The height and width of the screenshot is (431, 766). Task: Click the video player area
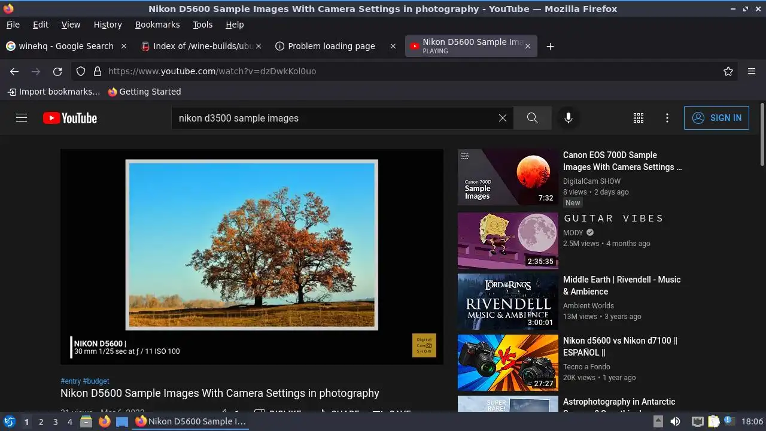coord(252,257)
